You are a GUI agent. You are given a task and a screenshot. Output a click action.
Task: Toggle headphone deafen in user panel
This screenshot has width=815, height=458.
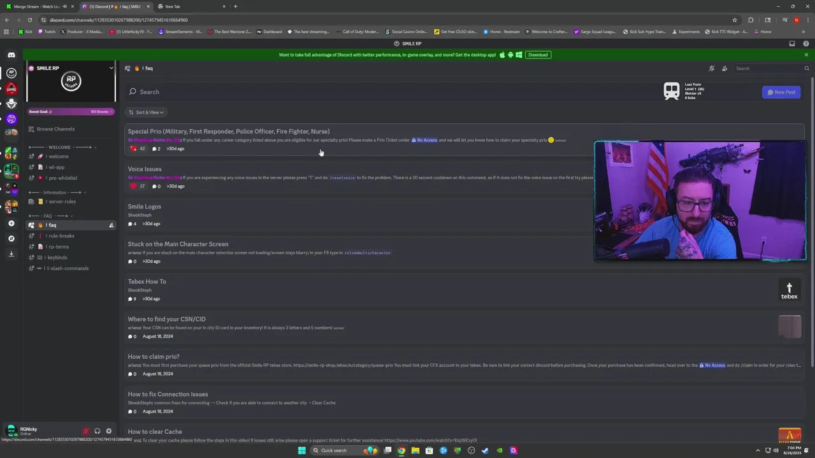[97, 431]
